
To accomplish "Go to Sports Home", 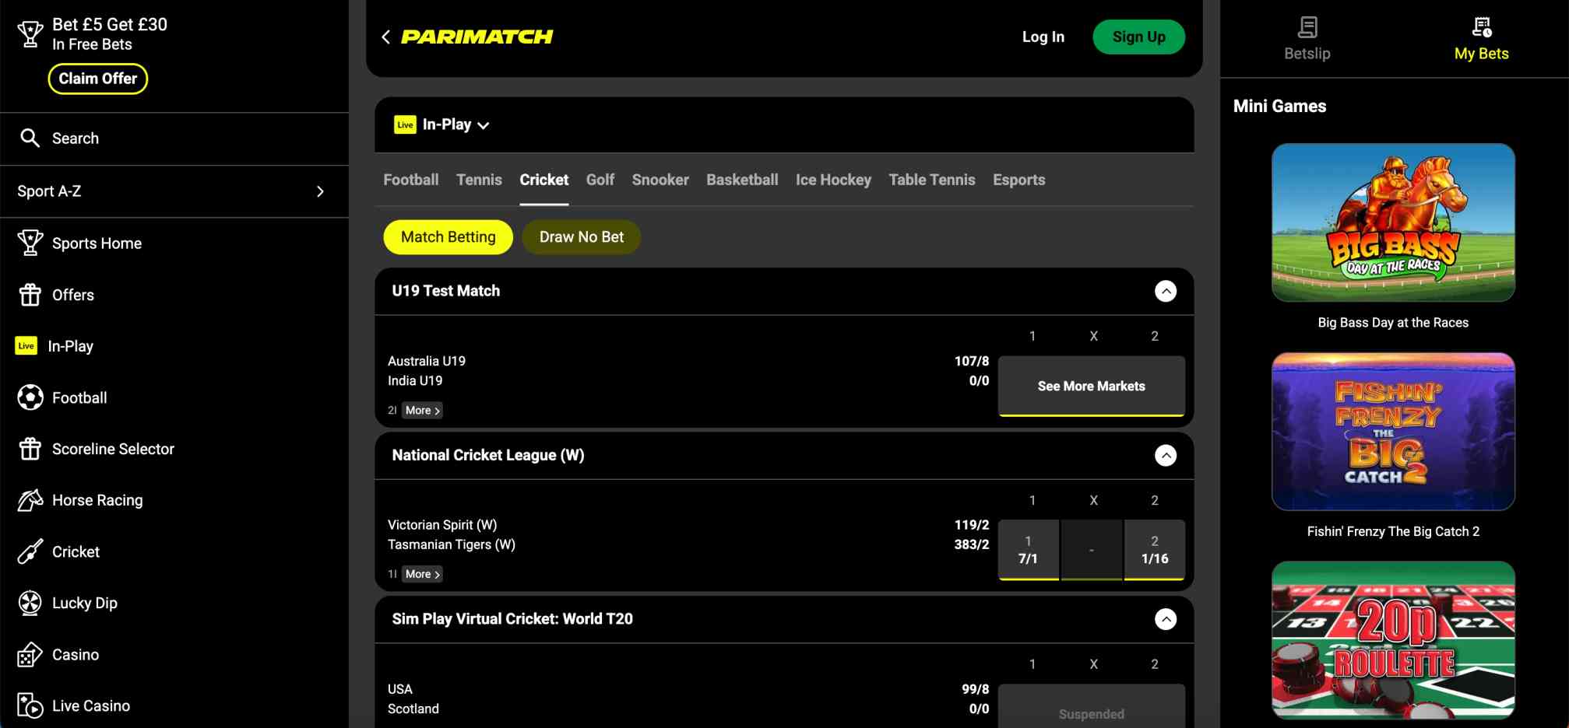I will click(x=96, y=243).
